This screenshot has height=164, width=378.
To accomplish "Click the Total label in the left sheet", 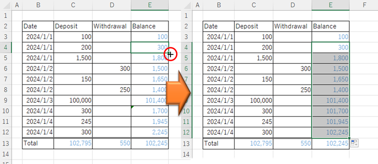I will pos(38,143).
